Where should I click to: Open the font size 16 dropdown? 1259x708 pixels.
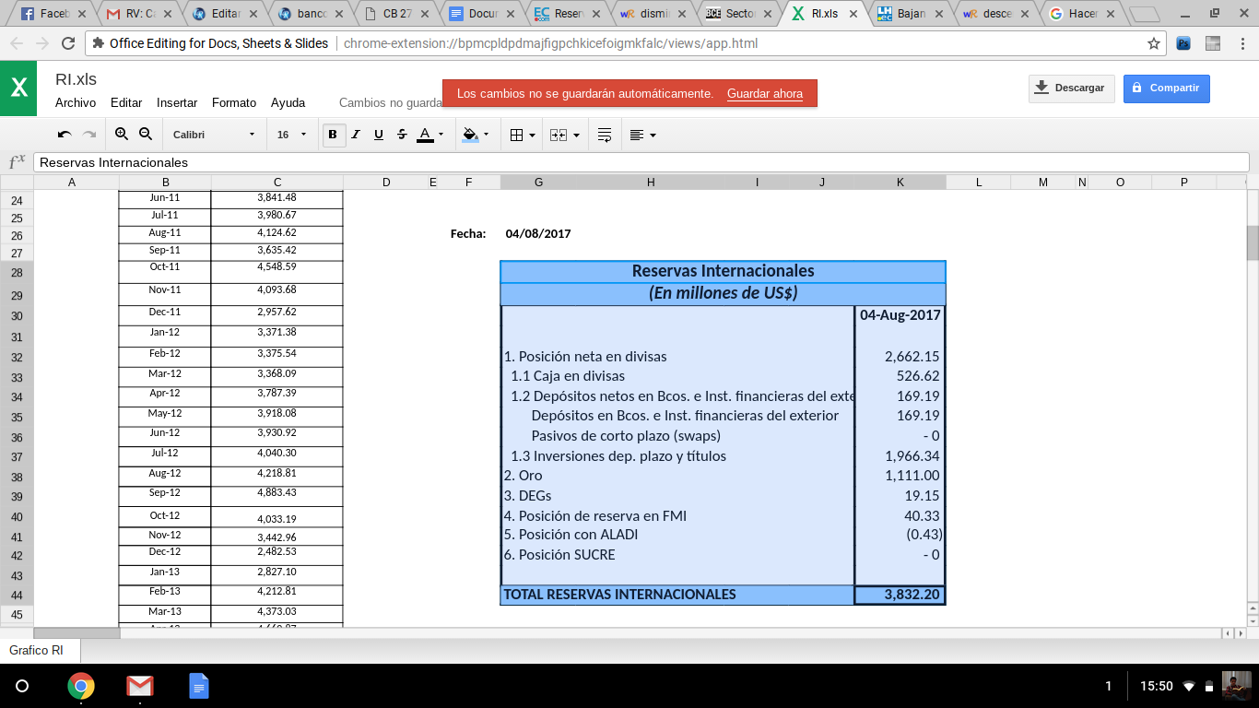tap(290, 135)
